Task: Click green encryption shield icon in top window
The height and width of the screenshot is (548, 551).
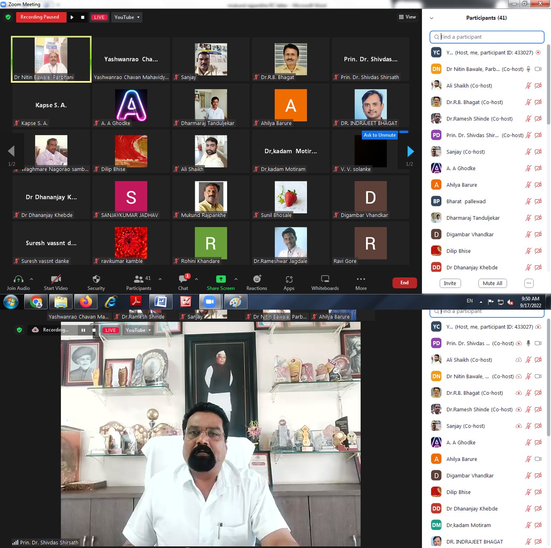Action: (8, 17)
